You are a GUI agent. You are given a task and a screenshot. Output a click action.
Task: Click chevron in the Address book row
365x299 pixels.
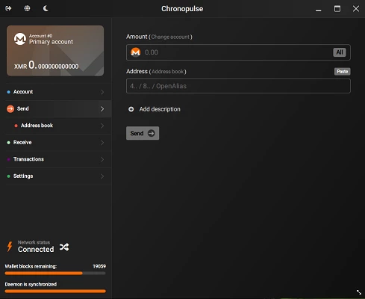[102, 126]
